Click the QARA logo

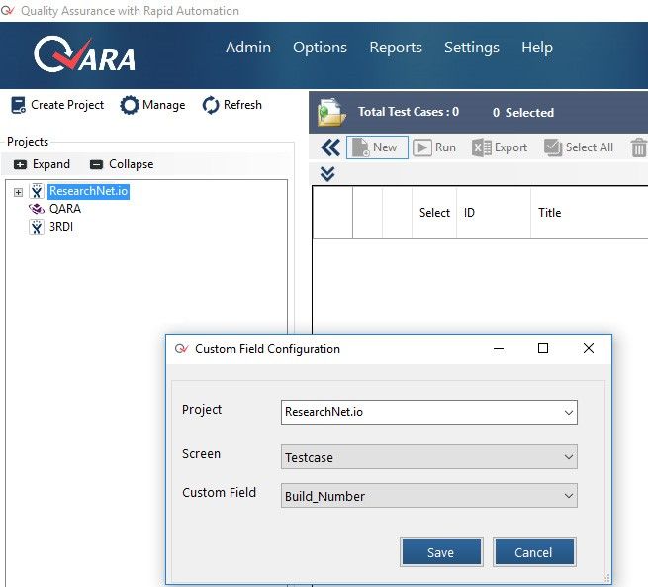[84, 54]
